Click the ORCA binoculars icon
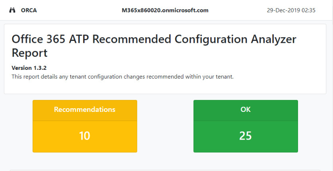The width and height of the screenshot is (333, 171). 12,10
